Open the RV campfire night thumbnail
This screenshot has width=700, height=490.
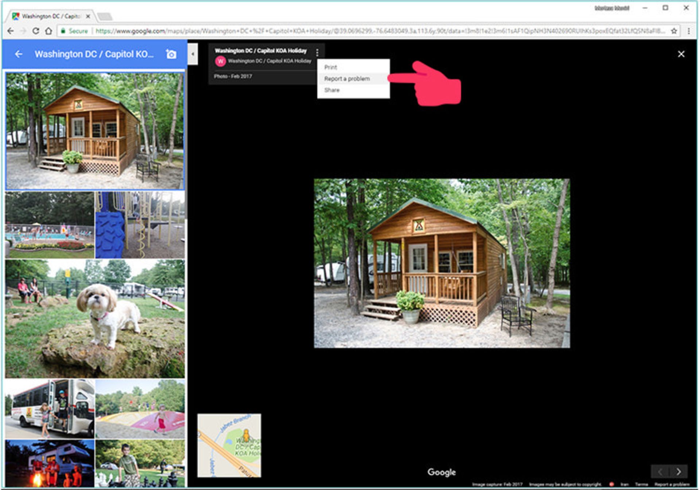50,463
